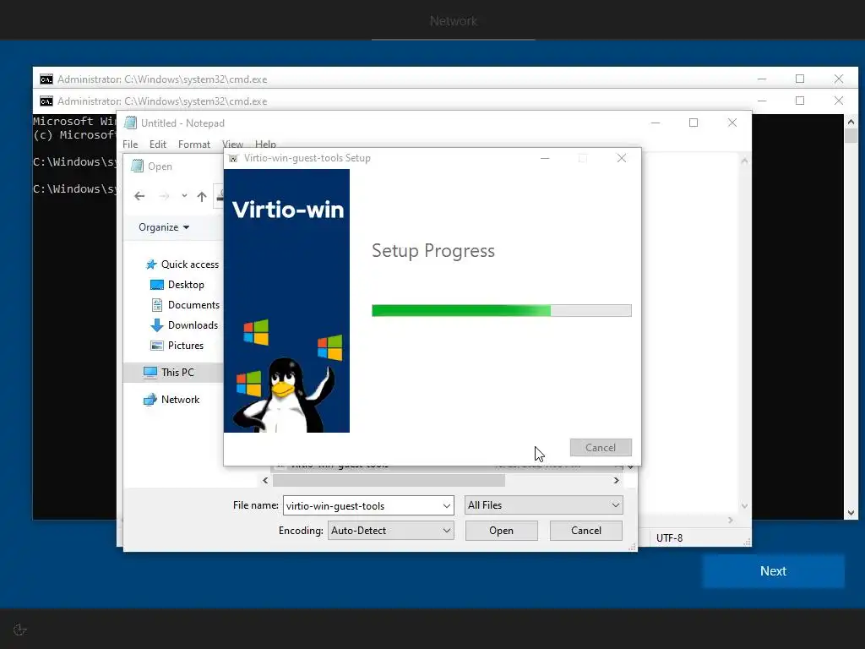Open the All Files type dropdown
Image resolution: width=865 pixels, height=649 pixels.
pos(544,505)
